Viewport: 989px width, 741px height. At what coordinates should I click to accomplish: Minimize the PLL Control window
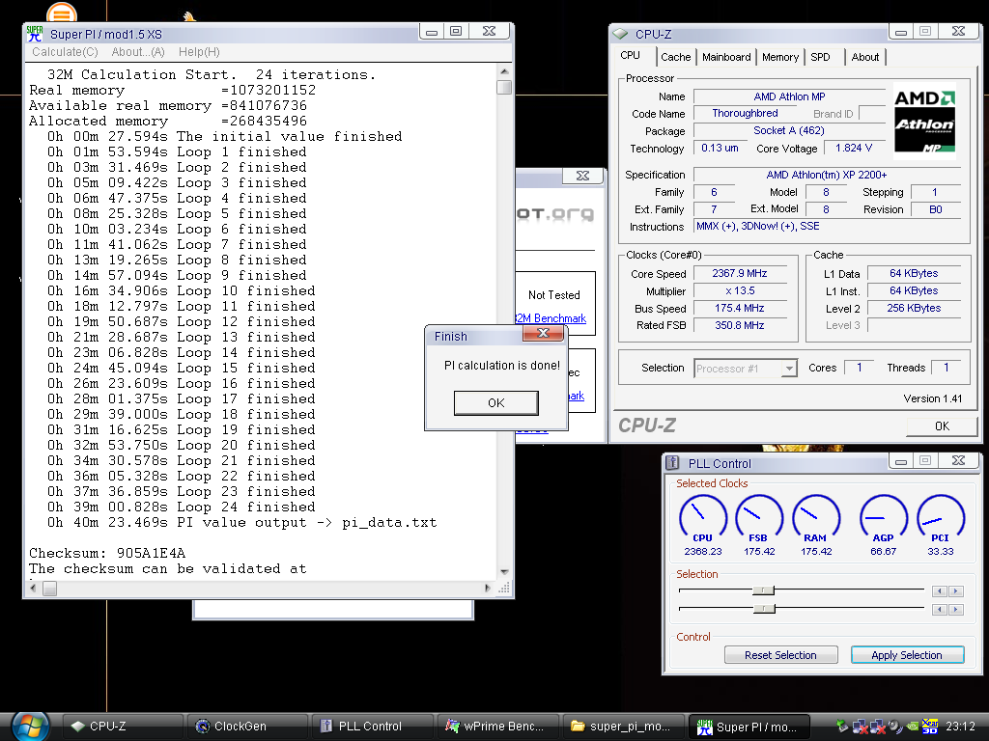tap(901, 461)
